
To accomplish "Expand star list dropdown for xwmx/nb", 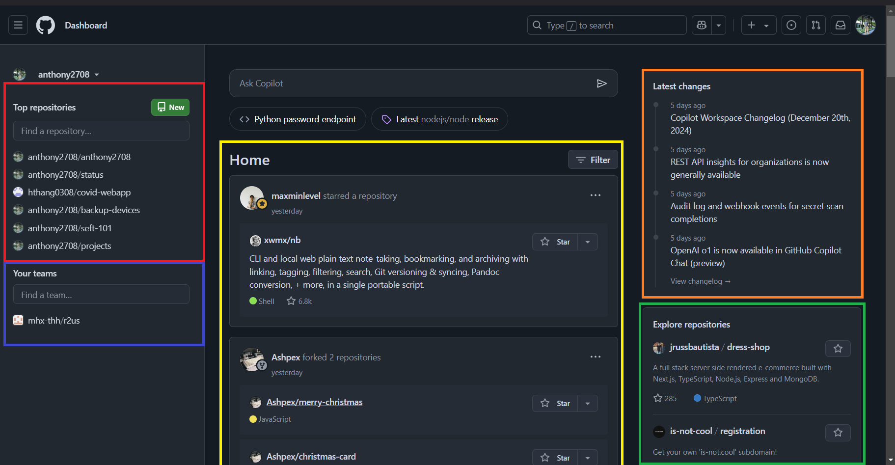I will pos(588,242).
